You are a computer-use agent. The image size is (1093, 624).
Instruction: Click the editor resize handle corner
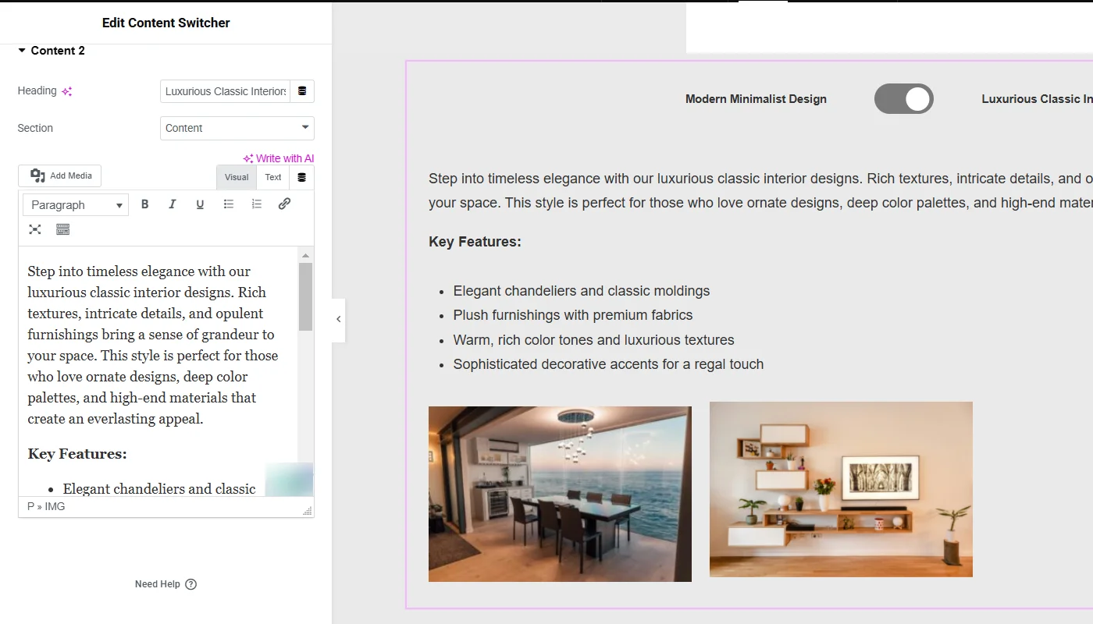[x=308, y=511]
